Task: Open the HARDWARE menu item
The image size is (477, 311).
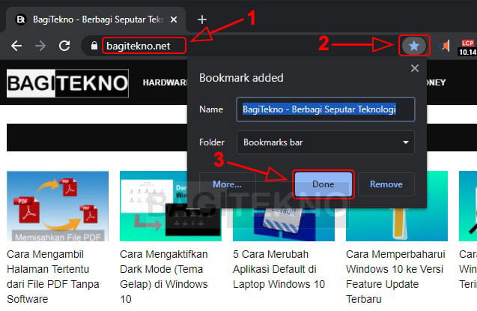Action: (165, 82)
